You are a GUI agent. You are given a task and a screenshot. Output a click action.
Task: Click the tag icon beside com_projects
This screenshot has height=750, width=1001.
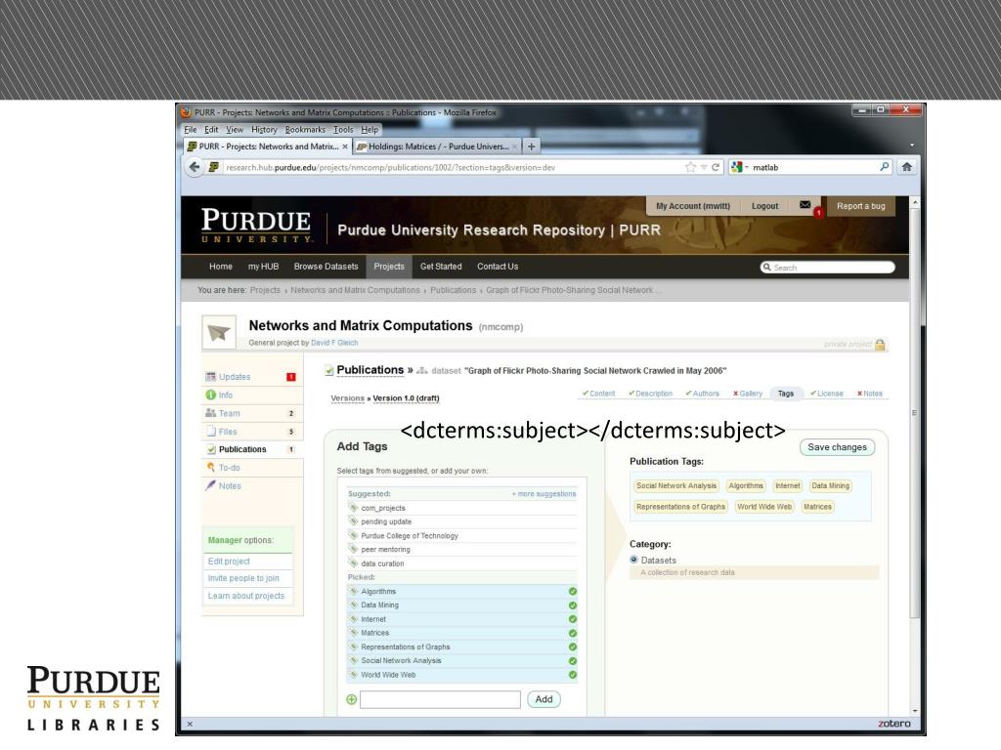[353, 508]
